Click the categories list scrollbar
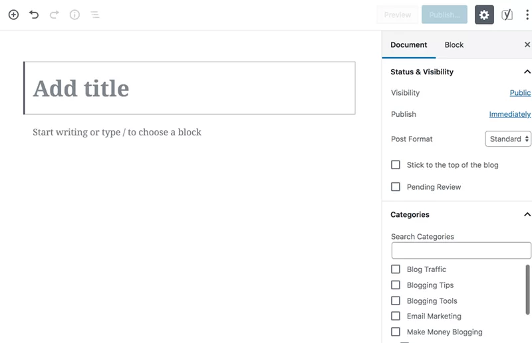Viewport: 532px width, 343px height. (x=527, y=289)
